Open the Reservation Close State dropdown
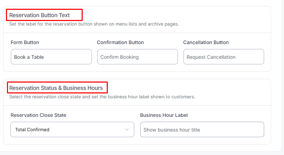Screen dimensions: 284x155 pos(72,129)
